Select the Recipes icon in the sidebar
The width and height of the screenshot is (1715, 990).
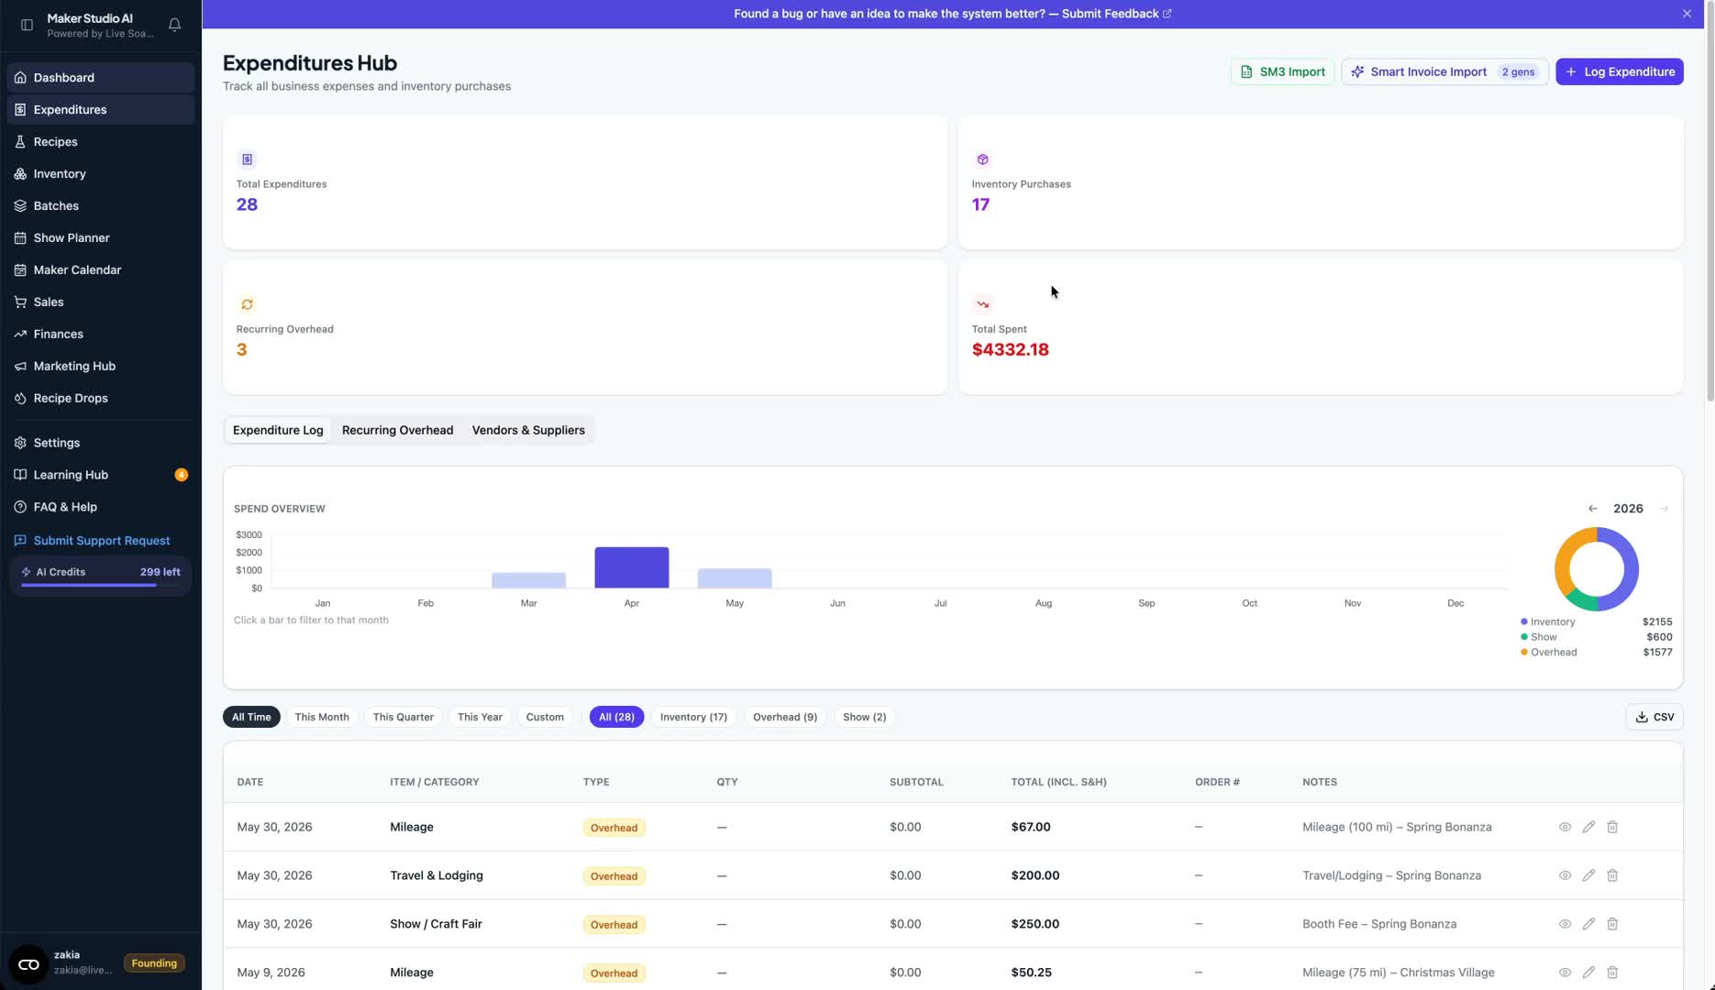pyautogui.click(x=19, y=141)
